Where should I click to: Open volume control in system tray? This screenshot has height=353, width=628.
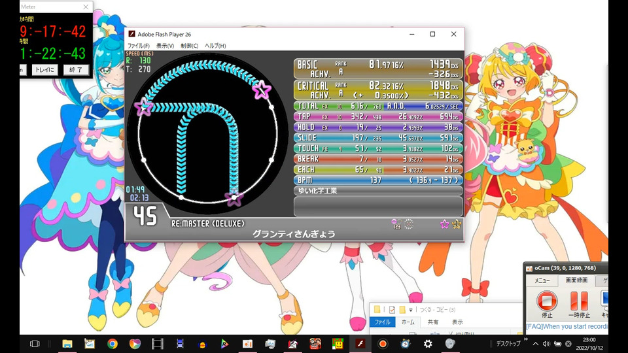coord(546,344)
